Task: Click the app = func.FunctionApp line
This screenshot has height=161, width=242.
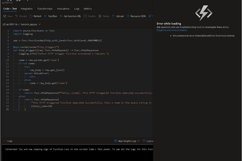Action: pyautogui.click(x=57, y=41)
